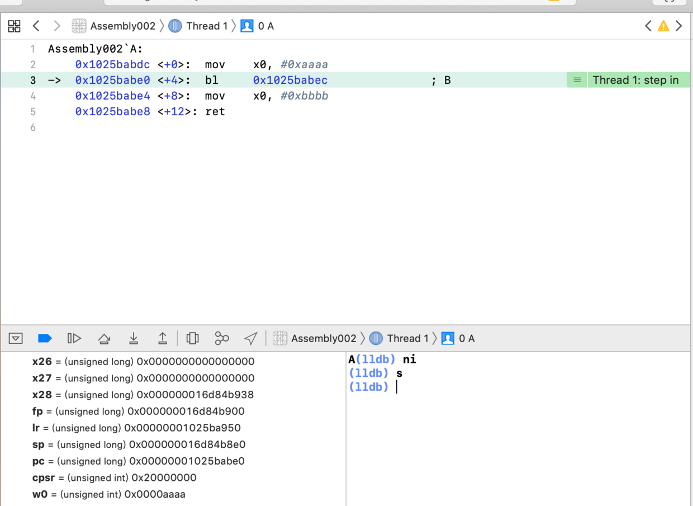This screenshot has width=693, height=506.
Task: Jump to next issue arrow
Action: (x=679, y=26)
